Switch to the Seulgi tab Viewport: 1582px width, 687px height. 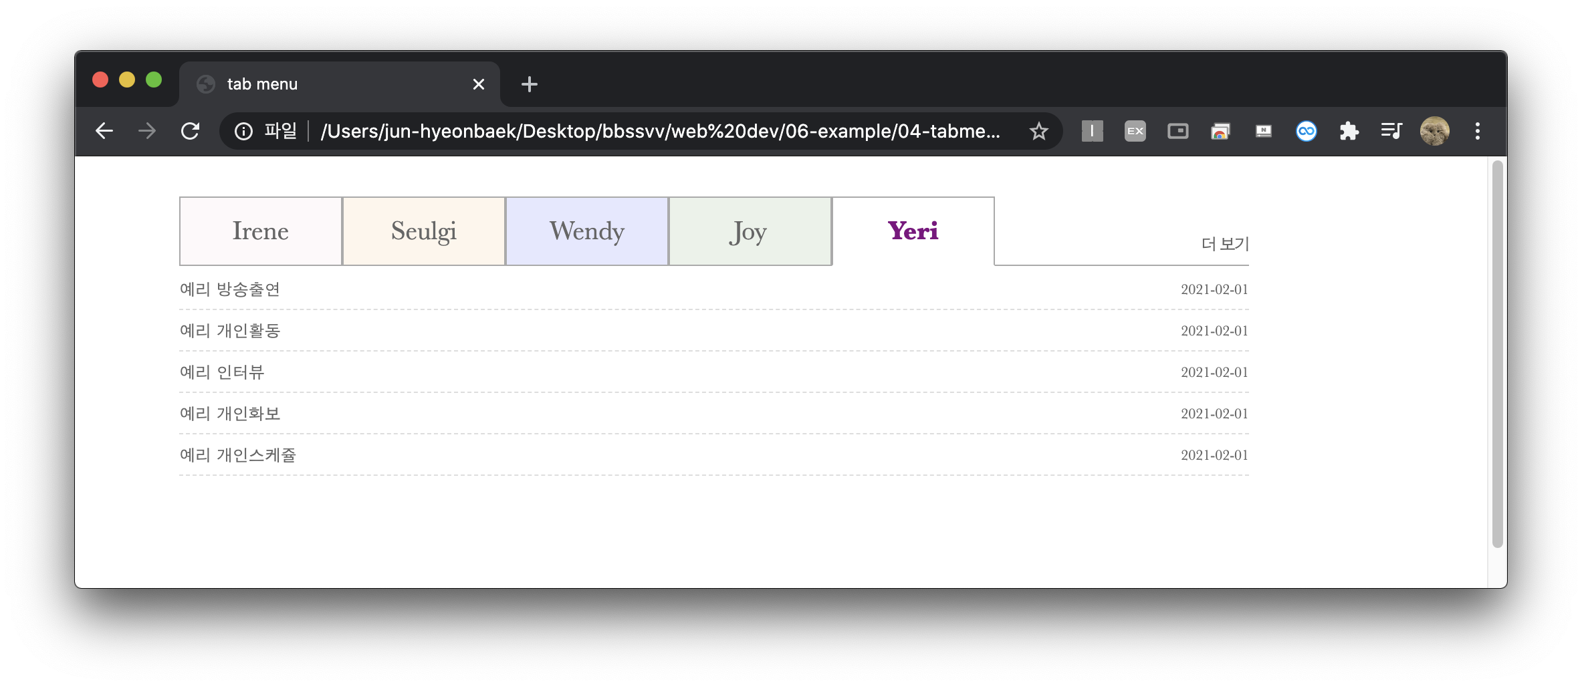tap(424, 231)
